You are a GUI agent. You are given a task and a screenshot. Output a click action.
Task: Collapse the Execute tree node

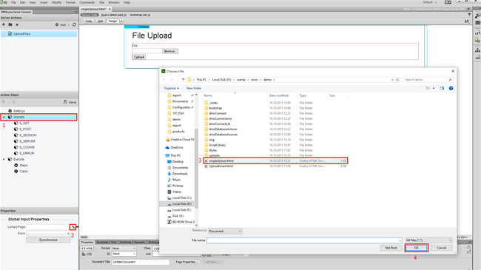(x=4, y=160)
